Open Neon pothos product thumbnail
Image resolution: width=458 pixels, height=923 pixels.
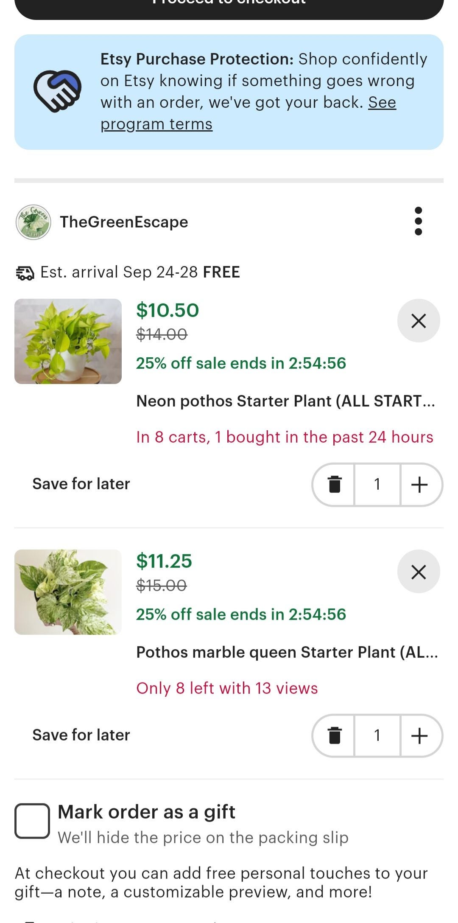pos(68,341)
